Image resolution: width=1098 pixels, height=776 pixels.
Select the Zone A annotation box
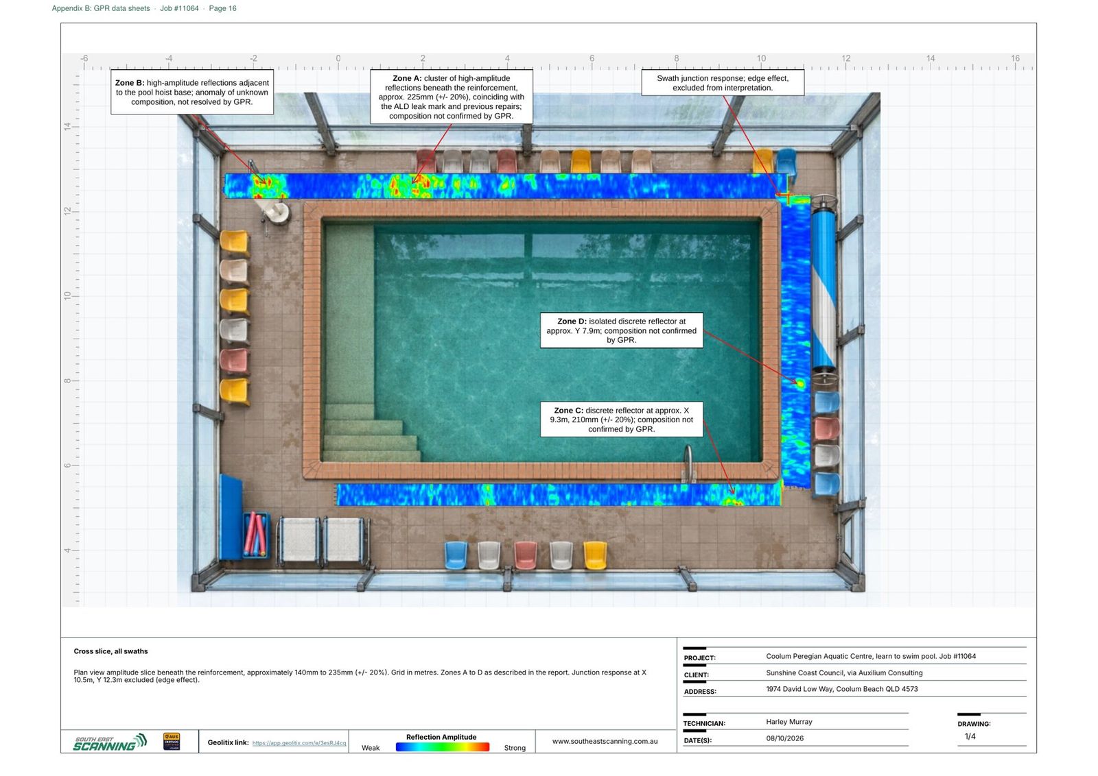click(x=452, y=97)
